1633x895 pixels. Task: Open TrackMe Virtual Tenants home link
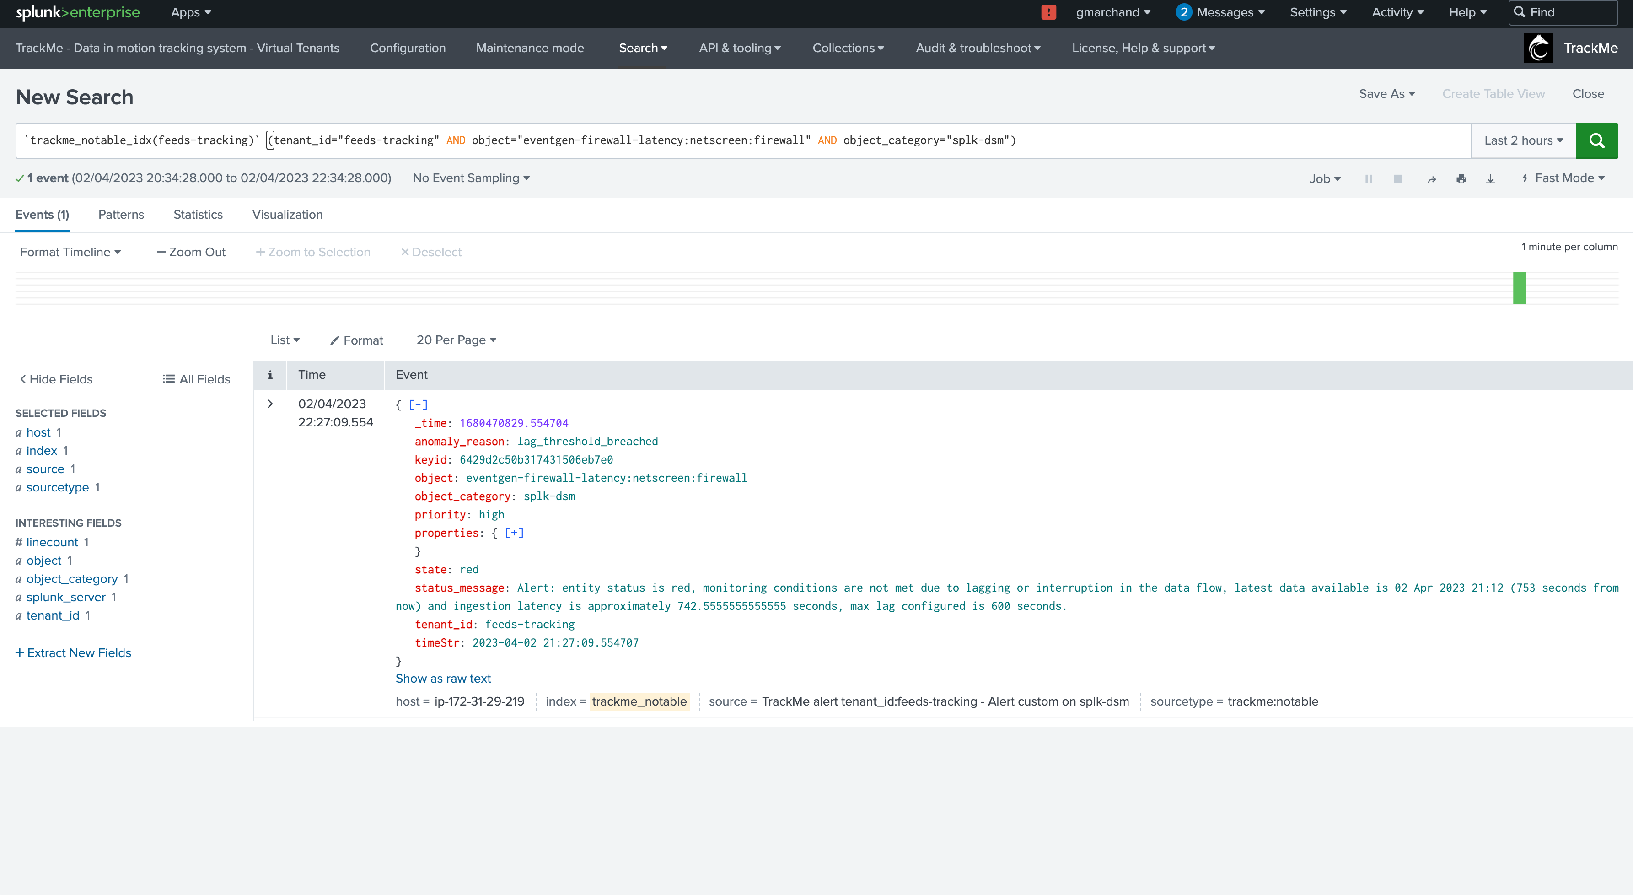click(x=177, y=48)
